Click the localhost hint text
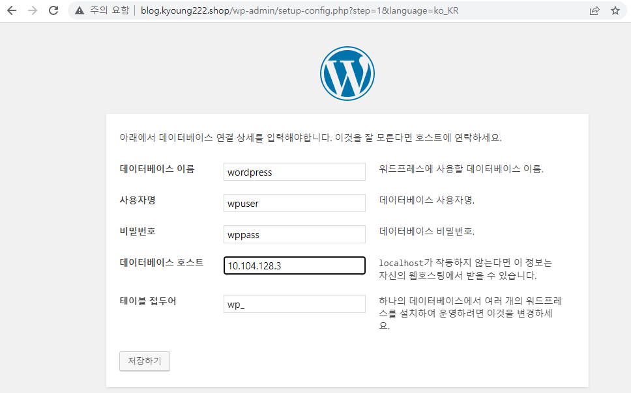The width and height of the screenshot is (631, 393). point(465,269)
